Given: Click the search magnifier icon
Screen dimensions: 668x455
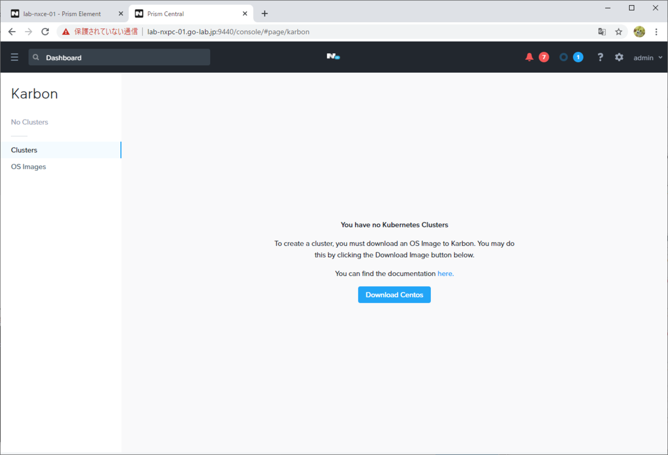Looking at the screenshot, I should 36,57.
